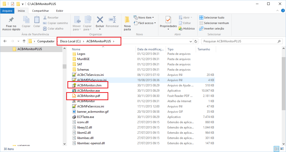286x152 pixels.
Task: Click the back navigation arrow
Action: pyautogui.click(x=5, y=41)
